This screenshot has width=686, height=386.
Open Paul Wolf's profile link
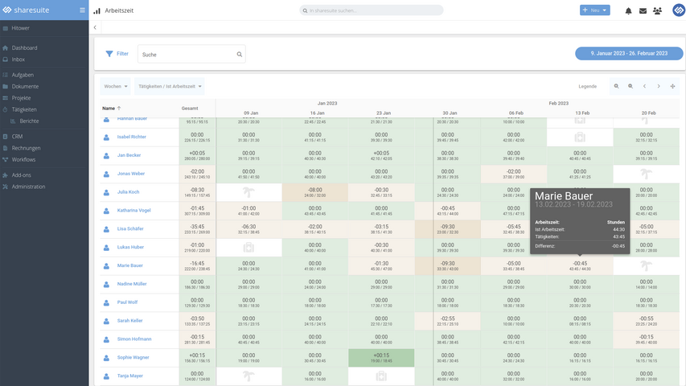127,302
